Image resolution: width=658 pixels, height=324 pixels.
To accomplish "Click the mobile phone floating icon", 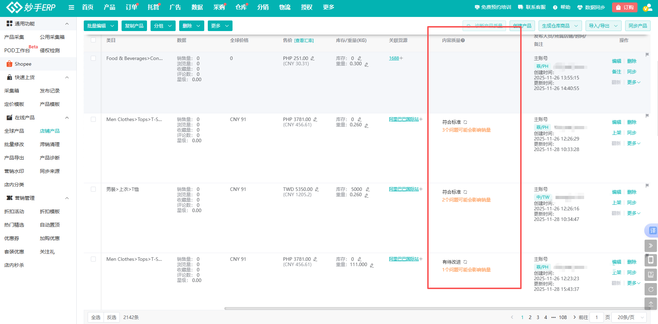I will [x=651, y=260].
